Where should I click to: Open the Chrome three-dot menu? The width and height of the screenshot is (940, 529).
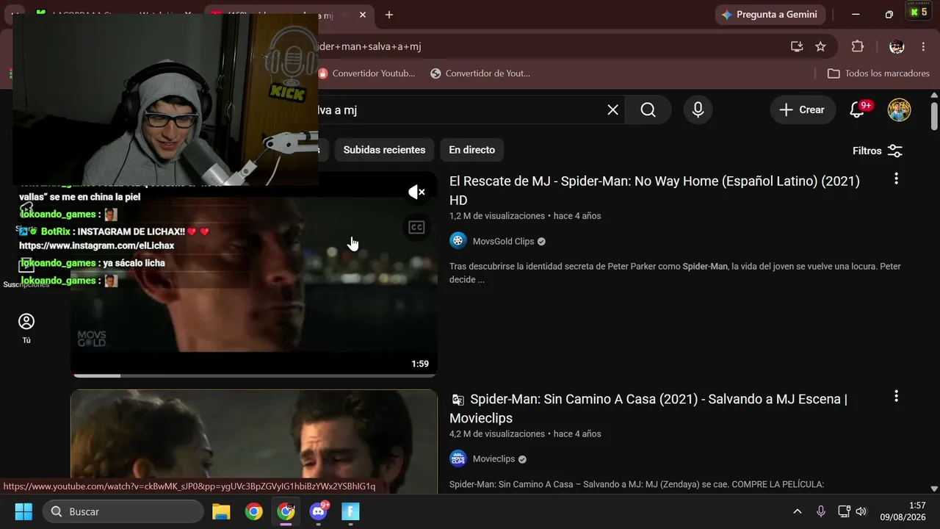coord(923,46)
